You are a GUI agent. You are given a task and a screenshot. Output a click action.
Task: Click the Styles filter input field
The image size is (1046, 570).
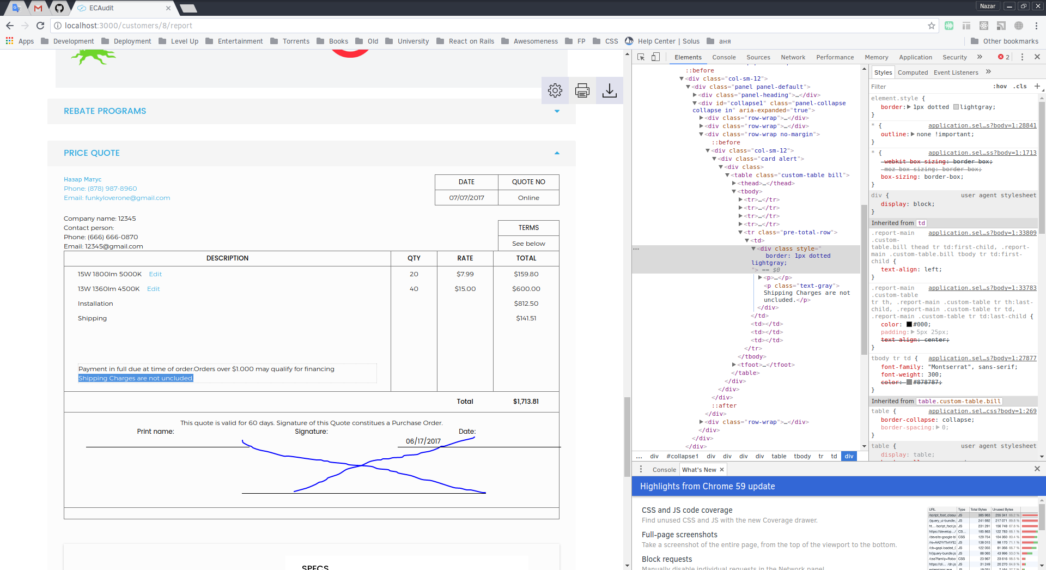928,86
